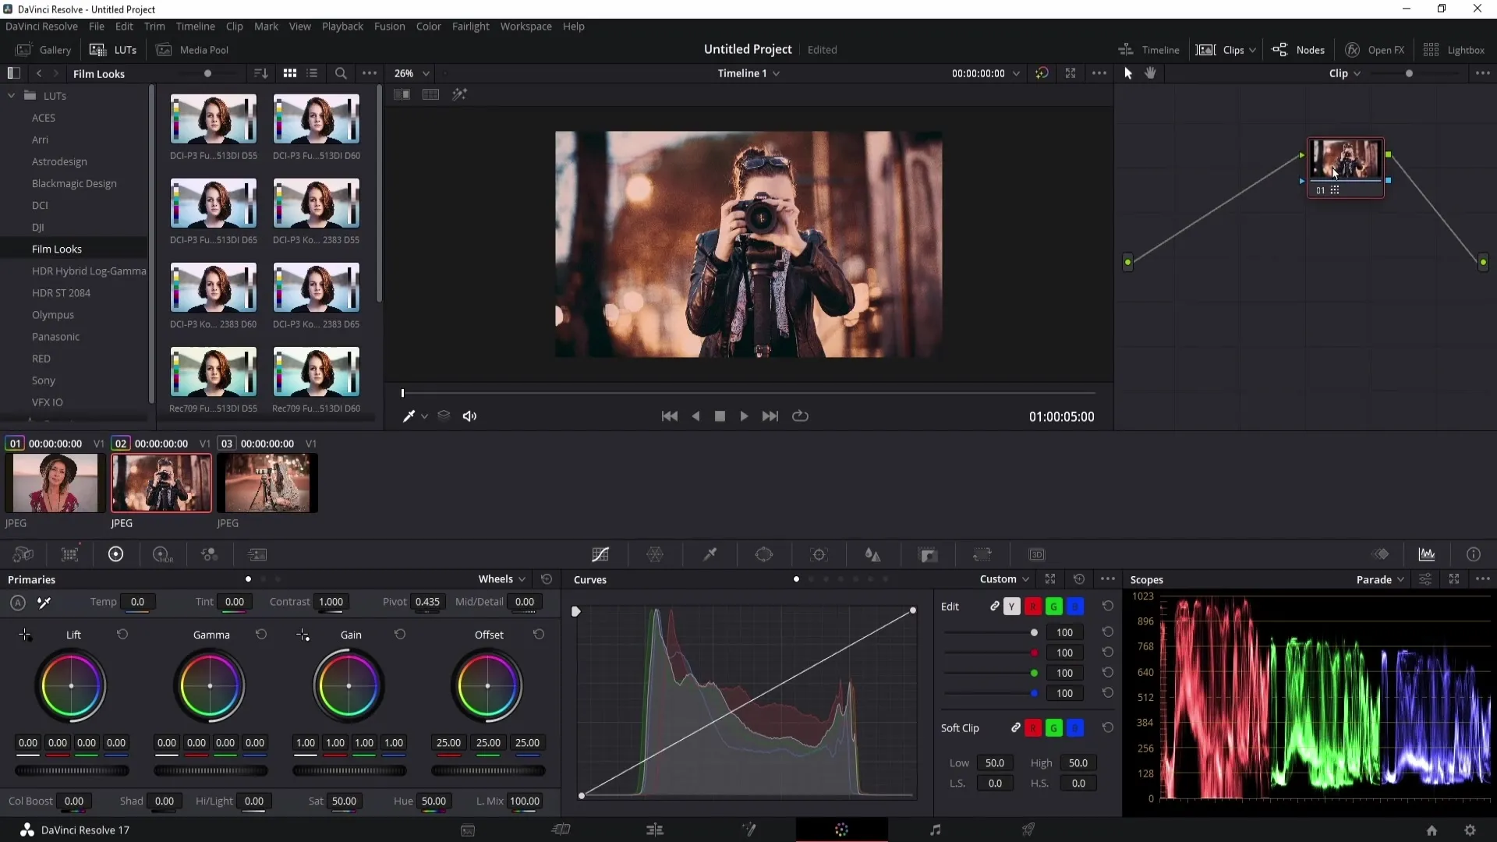Screen dimensions: 1497x842
Task: Open the Information panel icon
Action: 1474,554
